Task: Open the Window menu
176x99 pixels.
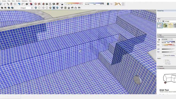Action: (x=18, y=1)
